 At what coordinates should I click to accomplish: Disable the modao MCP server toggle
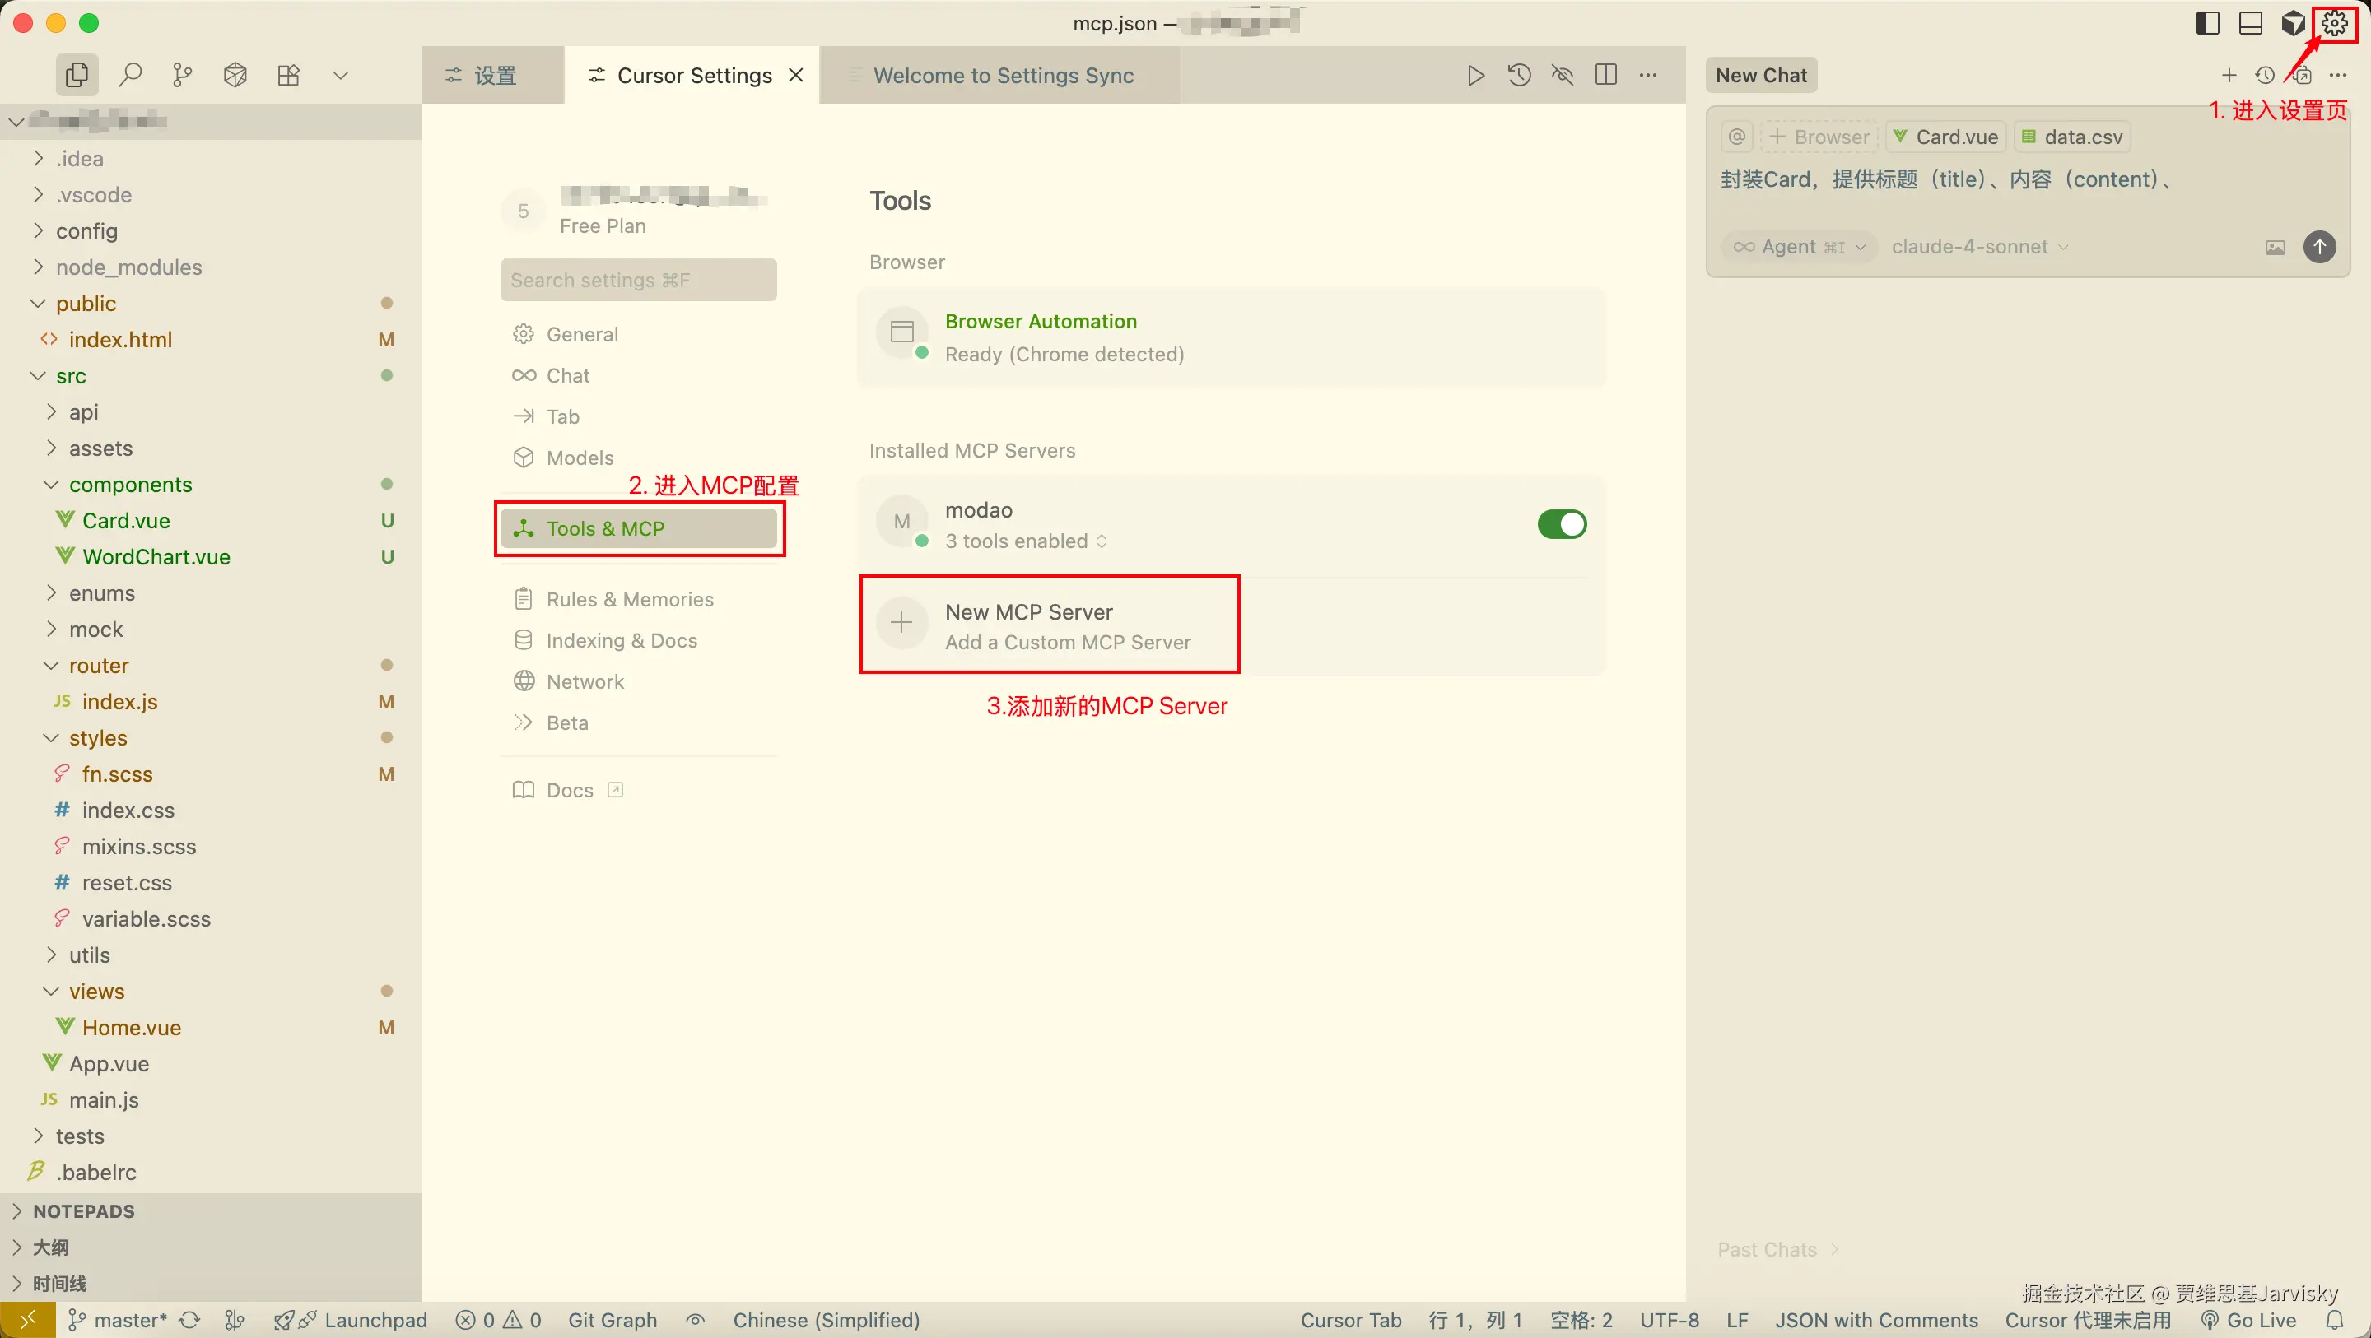point(1561,524)
